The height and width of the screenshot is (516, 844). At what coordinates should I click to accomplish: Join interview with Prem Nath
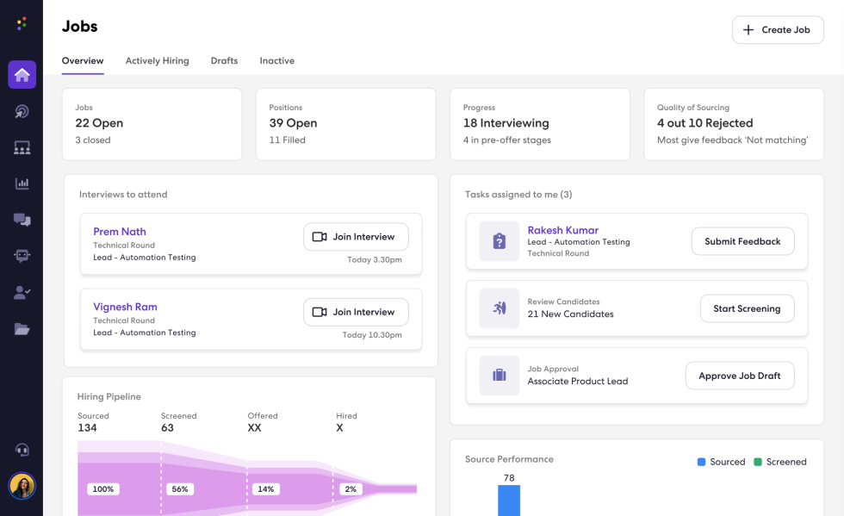tap(356, 237)
